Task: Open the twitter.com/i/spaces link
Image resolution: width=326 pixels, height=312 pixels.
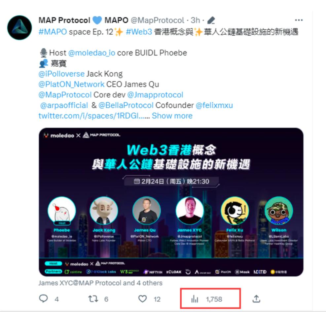Action: click(94, 116)
